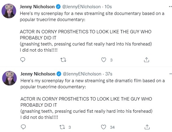Click verified badge on first tweet
This screenshot has width=172, height=132.
pyautogui.click(x=58, y=7)
